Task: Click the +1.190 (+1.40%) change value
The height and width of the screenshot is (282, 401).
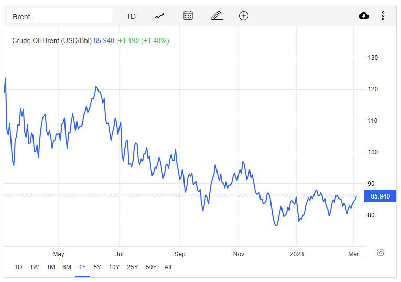Action: (x=144, y=41)
